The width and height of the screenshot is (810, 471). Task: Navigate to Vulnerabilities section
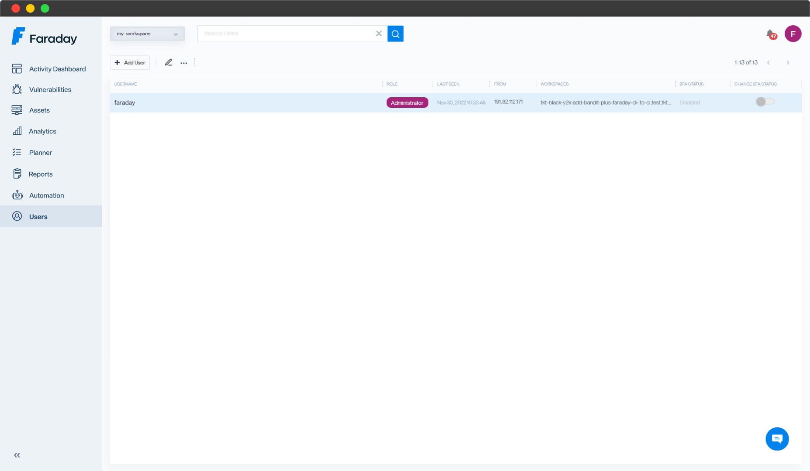50,89
